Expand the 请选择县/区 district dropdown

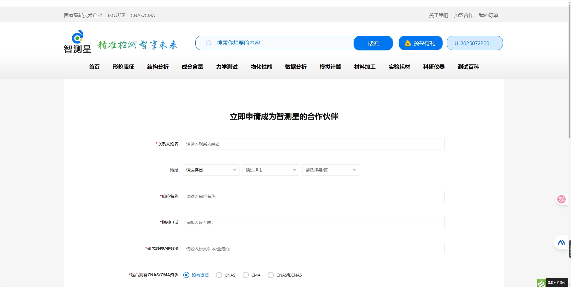click(x=330, y=170)
